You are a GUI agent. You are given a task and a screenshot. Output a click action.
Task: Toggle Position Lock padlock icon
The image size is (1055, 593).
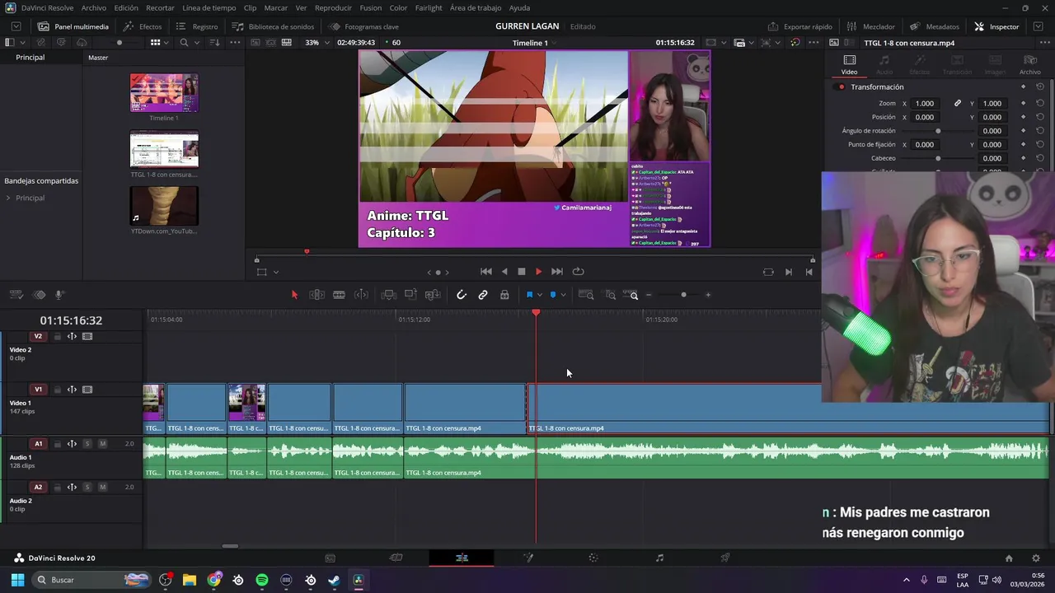coord(504,295)
